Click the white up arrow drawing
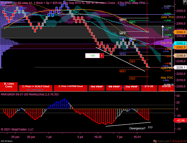The image size is (187, 143). coord(163,32)
